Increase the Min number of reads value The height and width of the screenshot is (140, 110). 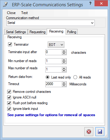tap(64, 60)
